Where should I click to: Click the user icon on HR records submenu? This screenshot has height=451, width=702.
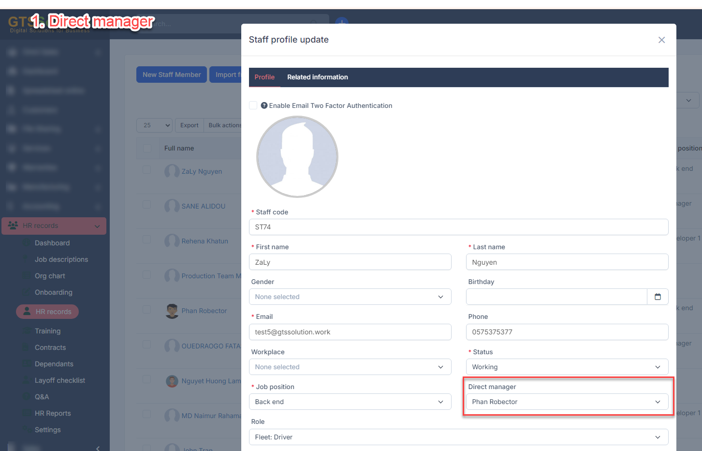click(27, 312)
